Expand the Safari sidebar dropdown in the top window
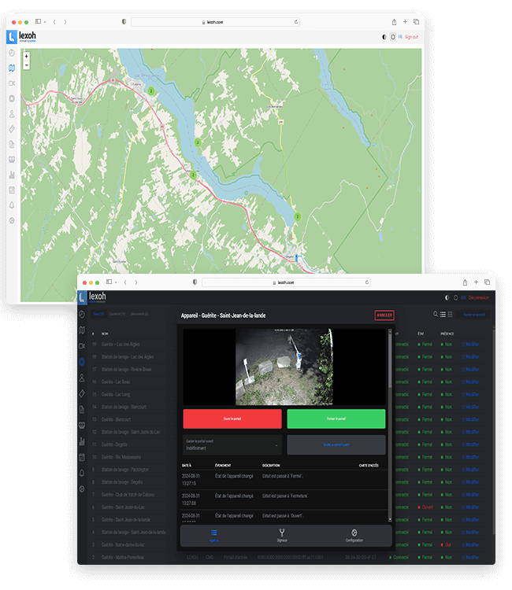512x590 pixels. 45,22
